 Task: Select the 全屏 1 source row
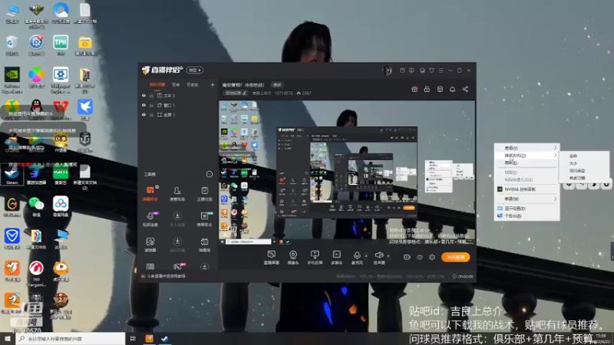click(178, 115)
